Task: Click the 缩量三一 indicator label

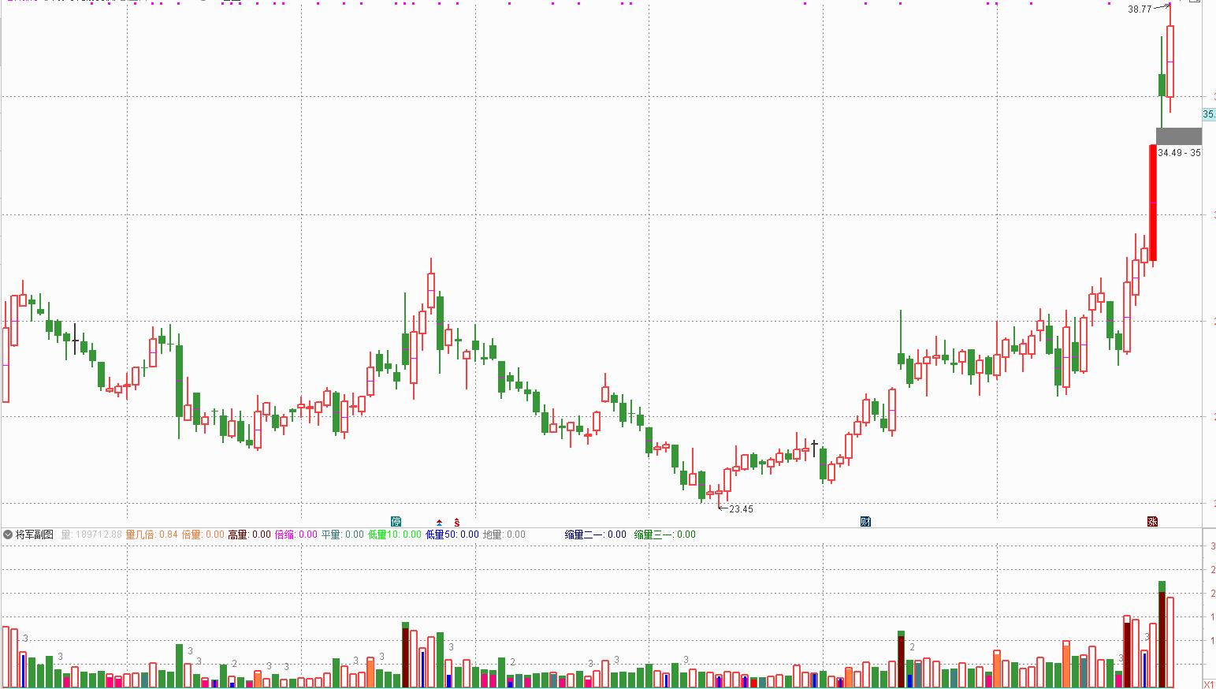Action: (x=655, y=534)
